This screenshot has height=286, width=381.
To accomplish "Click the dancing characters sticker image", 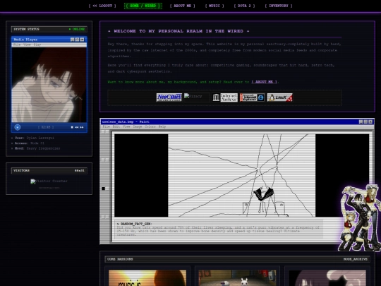I will [x=360, y=218].
